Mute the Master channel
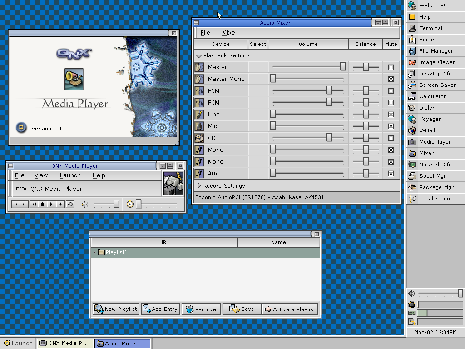 click(391, 67)
